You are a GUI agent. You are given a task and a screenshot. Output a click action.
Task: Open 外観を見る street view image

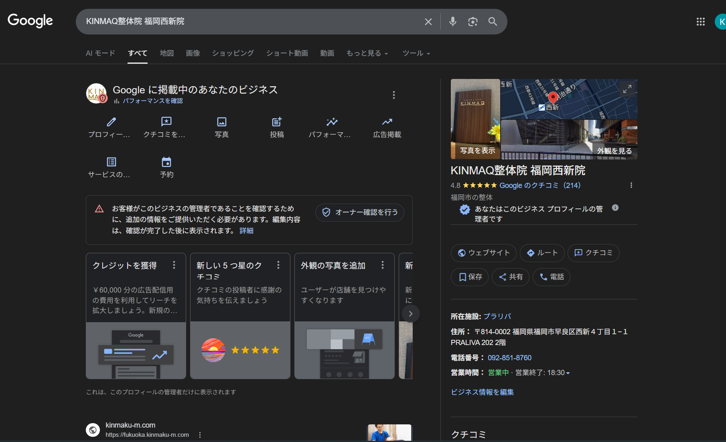tap(569, 139)
